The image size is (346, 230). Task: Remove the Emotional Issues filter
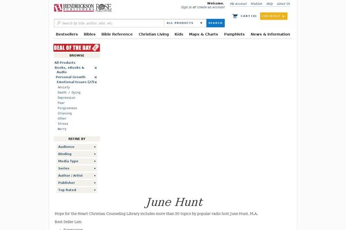[x=96, y=82]
